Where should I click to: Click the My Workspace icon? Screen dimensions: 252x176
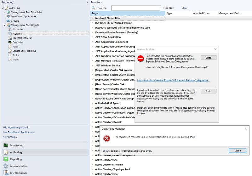(6, 173)
